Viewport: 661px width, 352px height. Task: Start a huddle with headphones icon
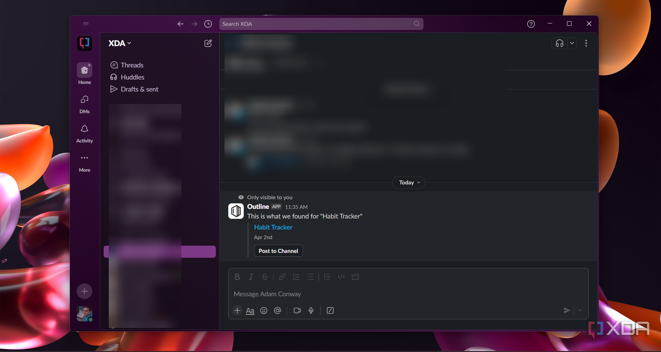click(x=559, y=43)
